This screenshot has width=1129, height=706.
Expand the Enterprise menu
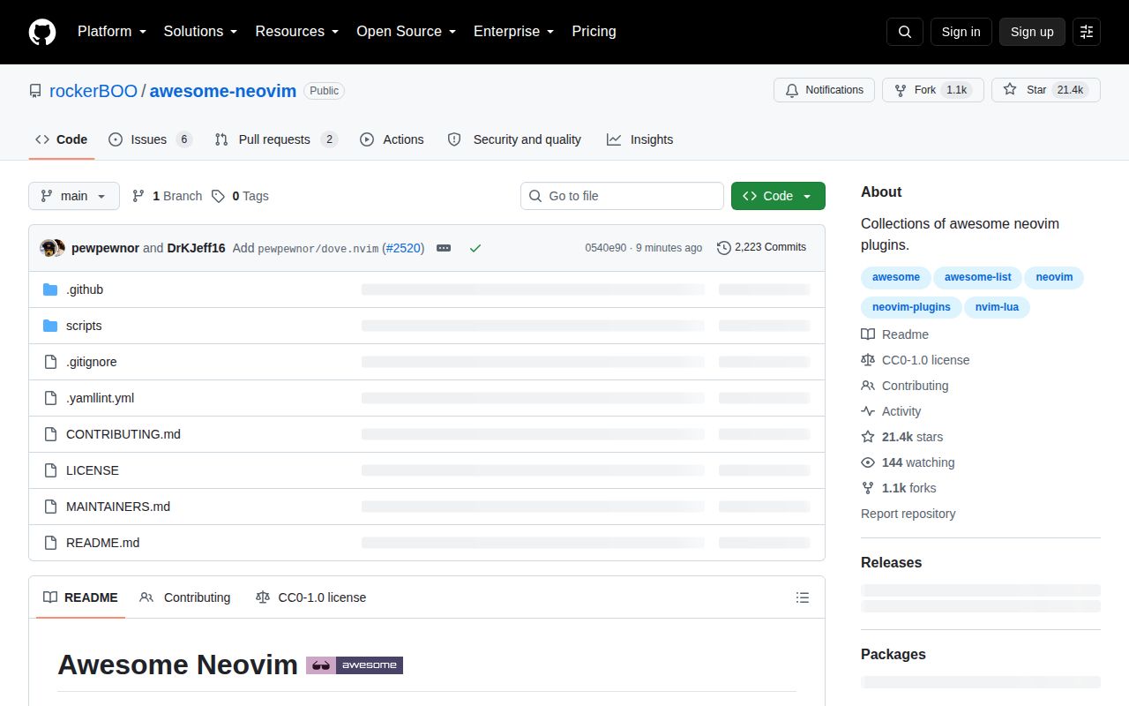click(513, 32)
